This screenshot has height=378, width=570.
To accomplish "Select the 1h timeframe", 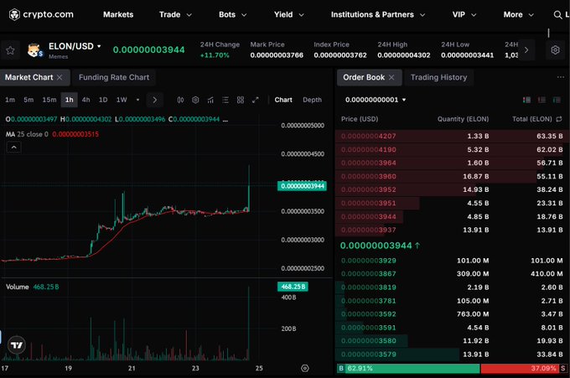I will 70,100.
